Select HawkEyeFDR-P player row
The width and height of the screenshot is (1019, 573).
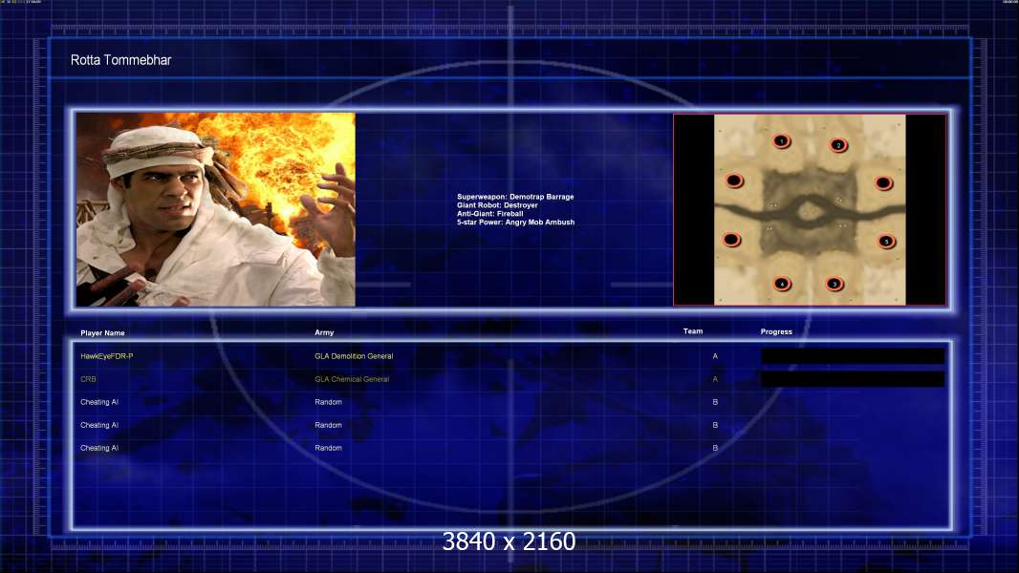pos(511,356)
